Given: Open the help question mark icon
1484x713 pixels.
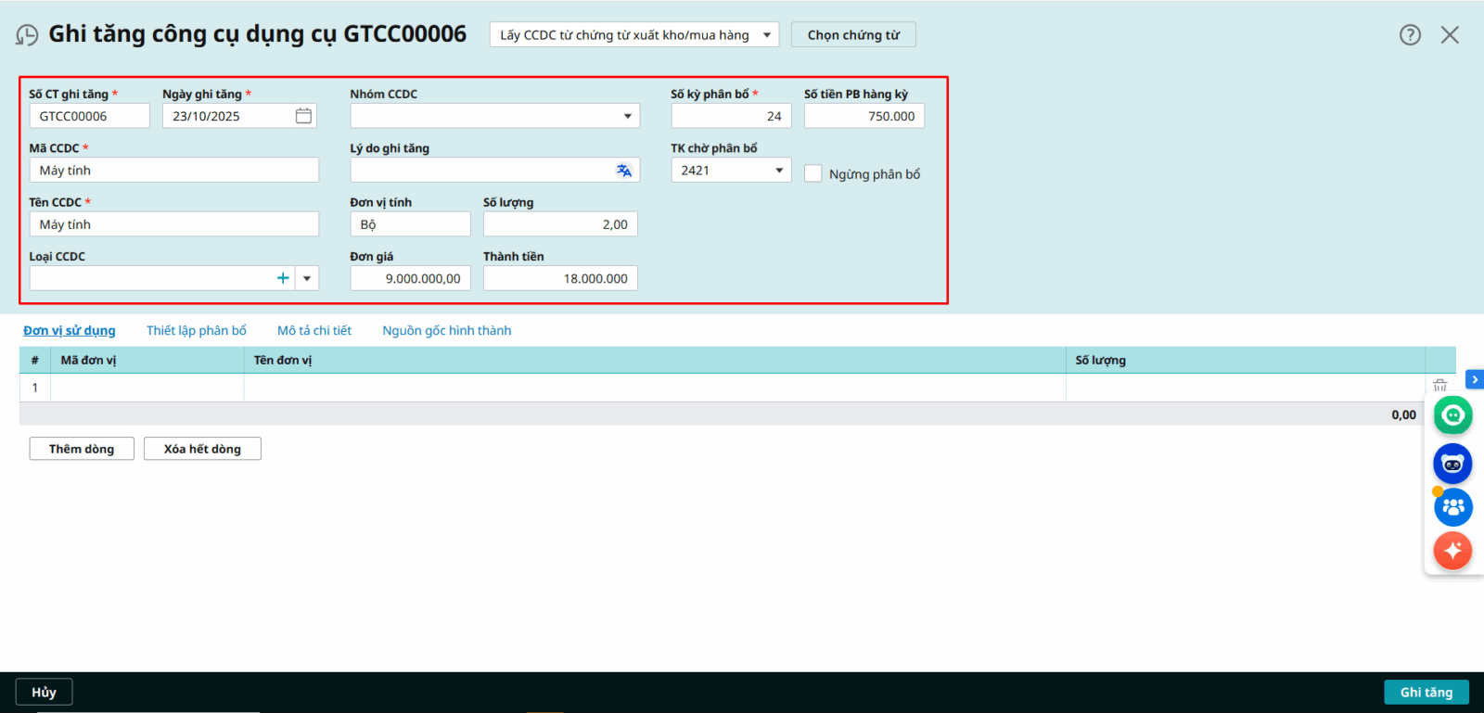Looking at the screenshot, I should [1410, 35].
